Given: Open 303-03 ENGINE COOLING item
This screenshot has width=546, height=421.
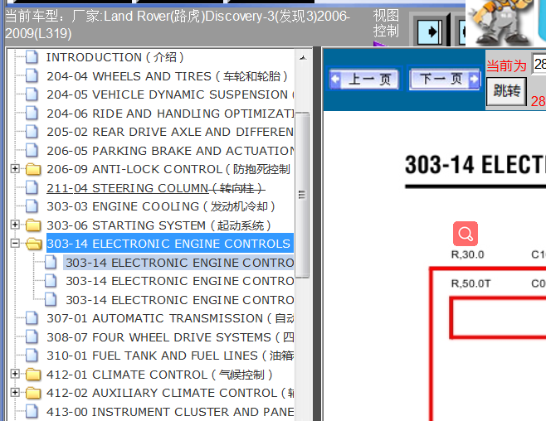Looking at the screenshot, I should point(160,206).
